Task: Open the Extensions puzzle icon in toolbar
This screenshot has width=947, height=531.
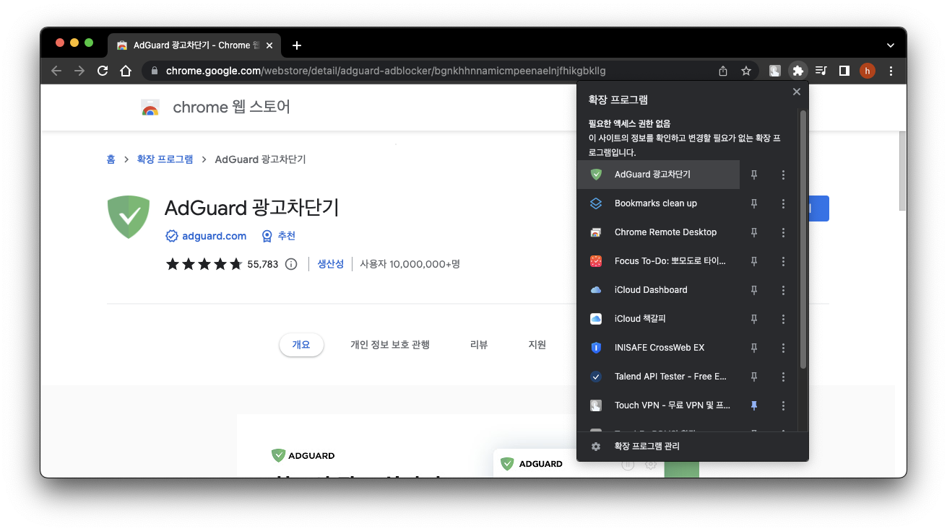Action: click(797, 71)
